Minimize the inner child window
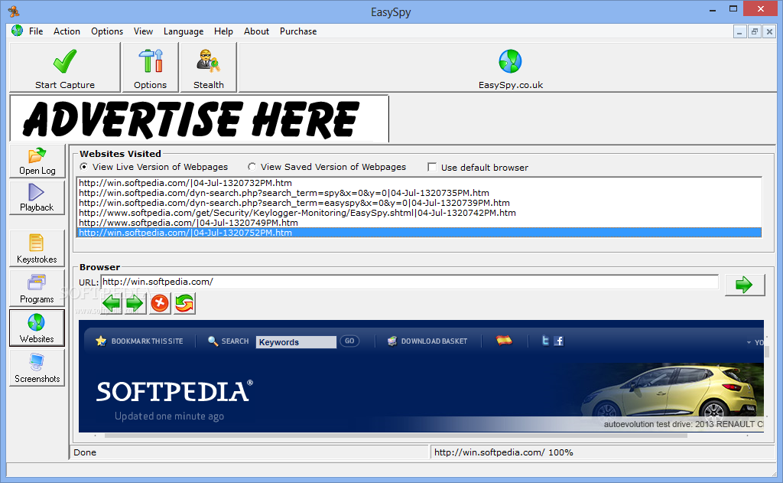783x483 pixels. (x=739, y=31)
